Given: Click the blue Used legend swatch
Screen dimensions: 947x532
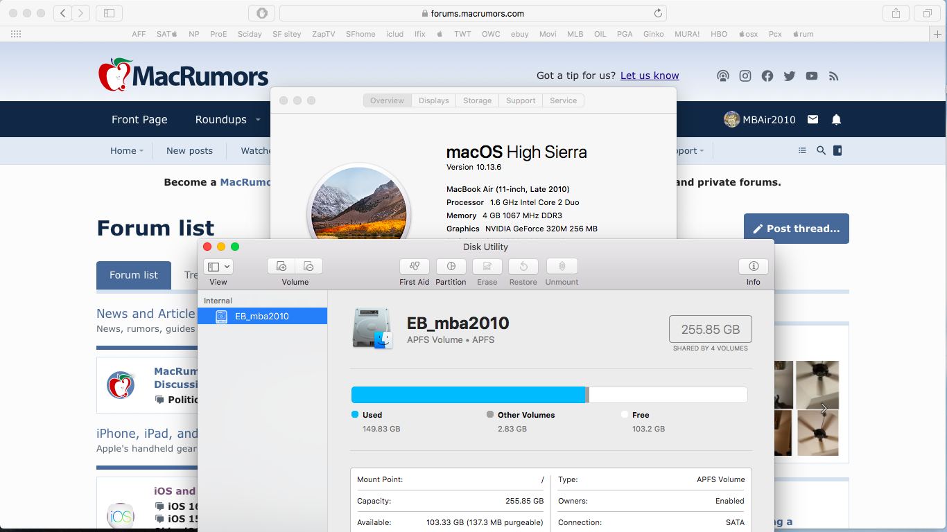Looking at the screenshot, I should coord(355,414).
